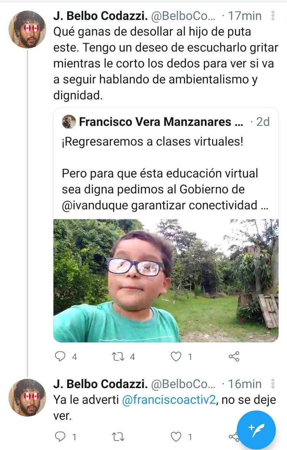Open J. Belbo Codazzi name on first tweet

point(100,16)
